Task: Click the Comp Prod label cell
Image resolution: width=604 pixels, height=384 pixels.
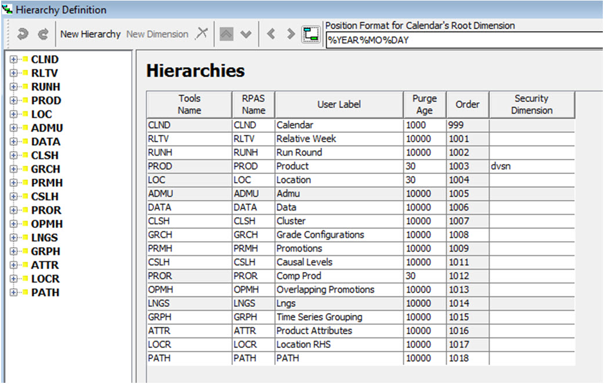Action: click(339, 276)
